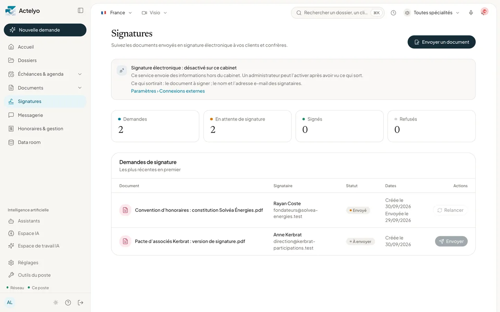Click signataire Rayan Coste
This screenshot has height=312, width=500.
tap(287, 204)
